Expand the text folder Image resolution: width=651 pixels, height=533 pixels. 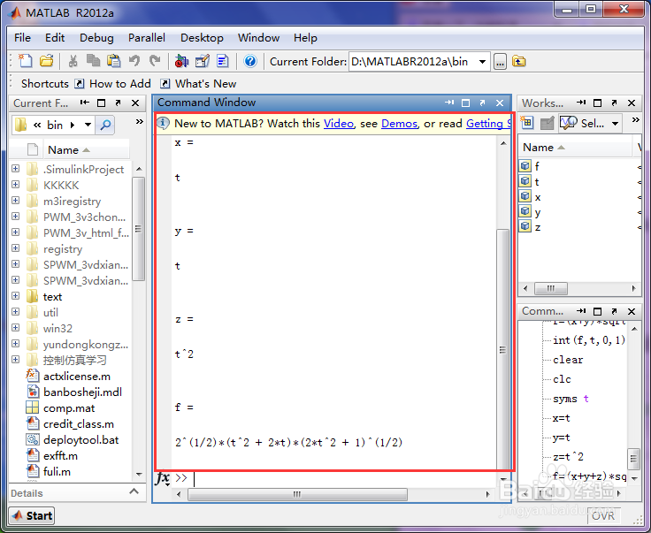[x=15, y=296]
